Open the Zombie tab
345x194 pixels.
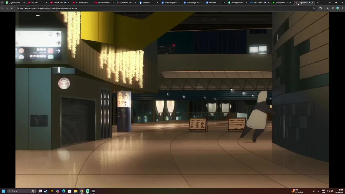(x=59, y=2)
